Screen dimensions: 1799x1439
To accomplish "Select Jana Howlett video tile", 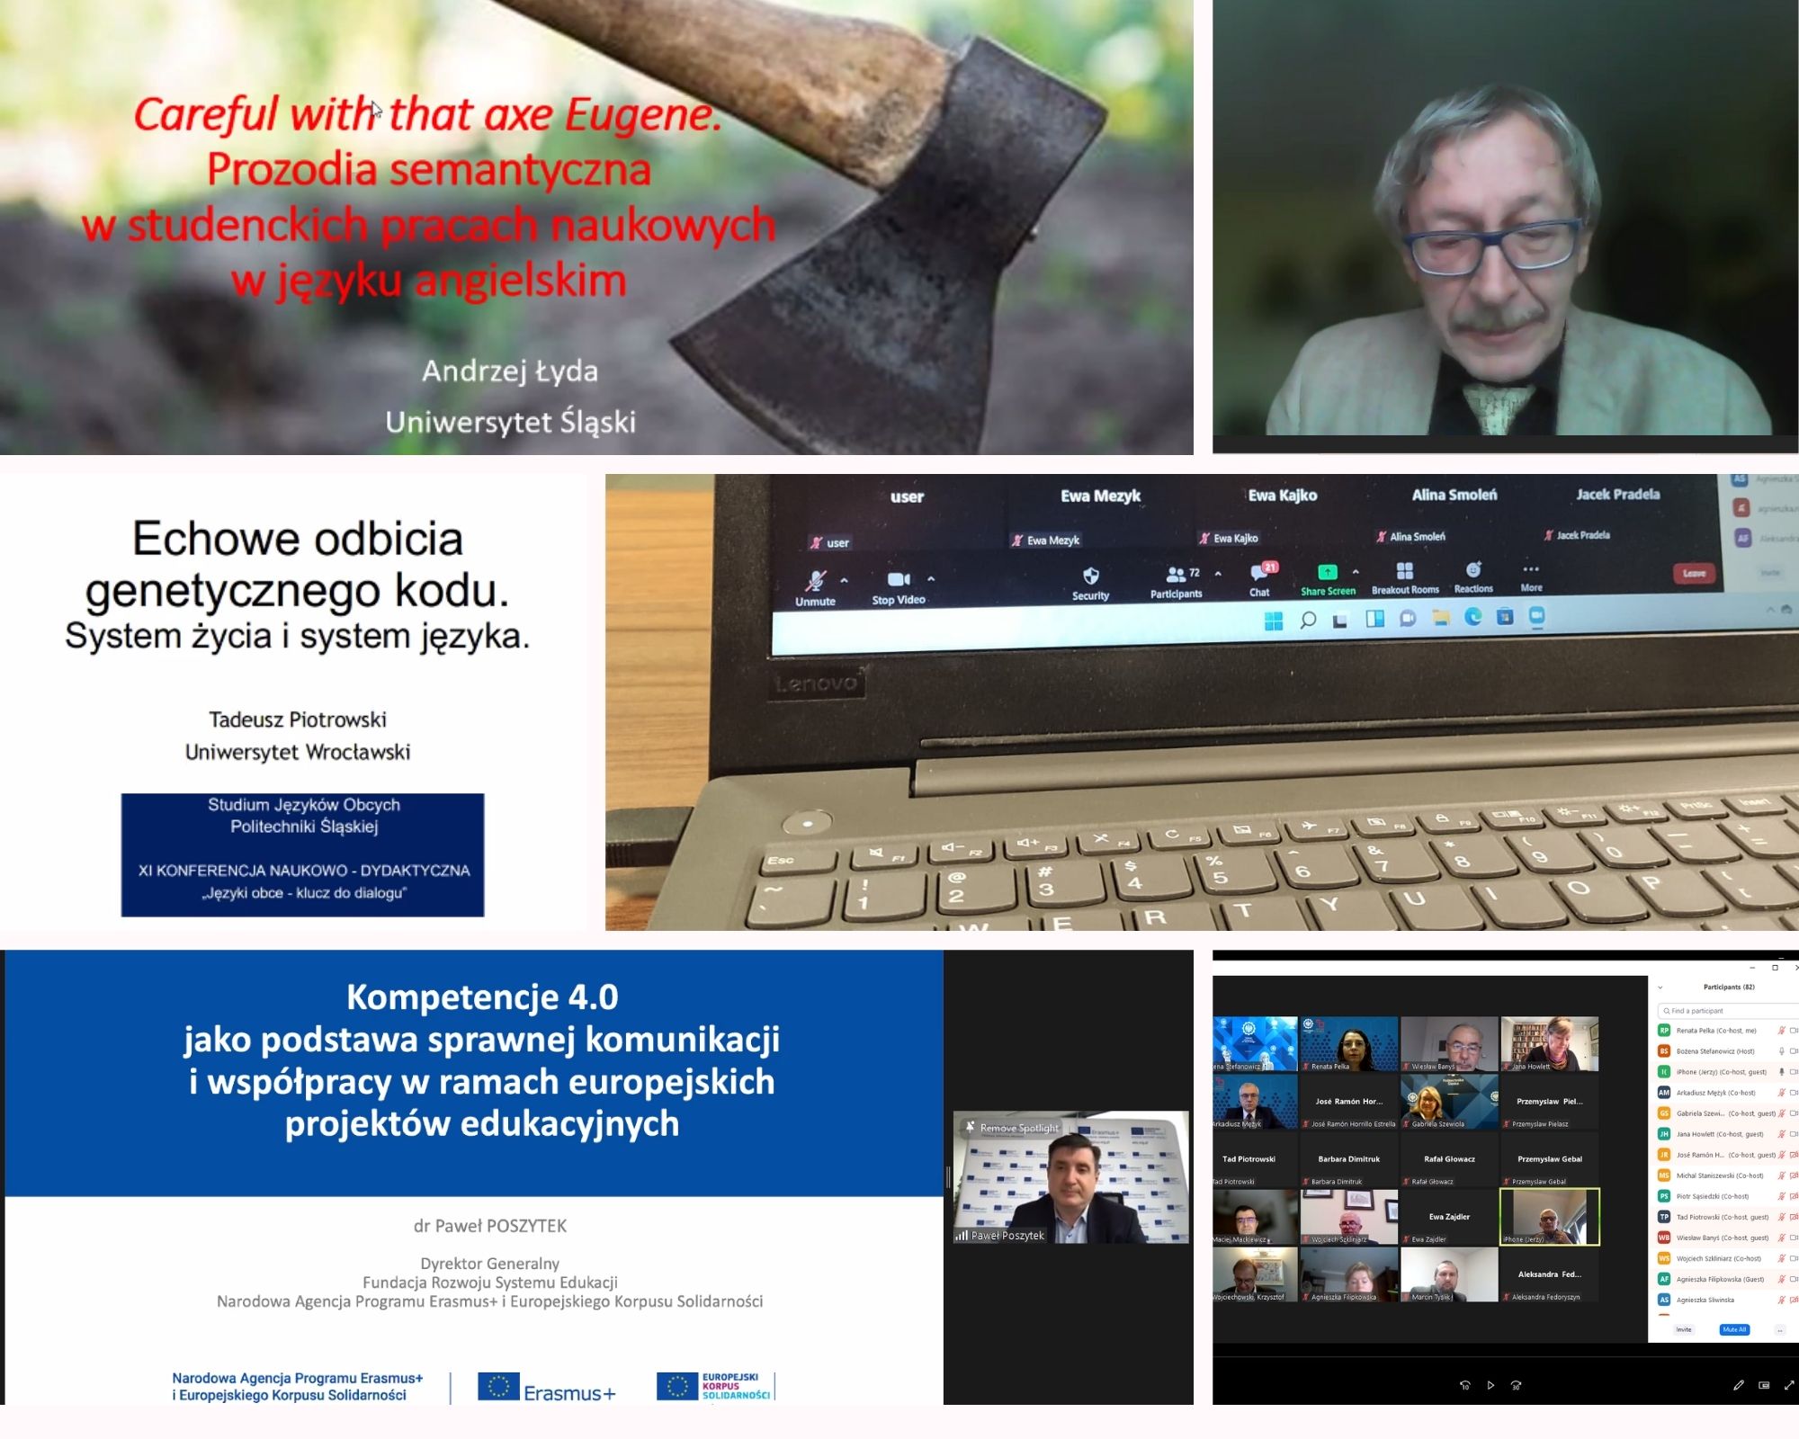I will click(x=1550, y=1043).
